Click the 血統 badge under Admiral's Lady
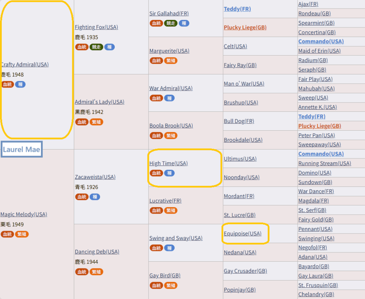Screen dimensions: 365x299 82,122
